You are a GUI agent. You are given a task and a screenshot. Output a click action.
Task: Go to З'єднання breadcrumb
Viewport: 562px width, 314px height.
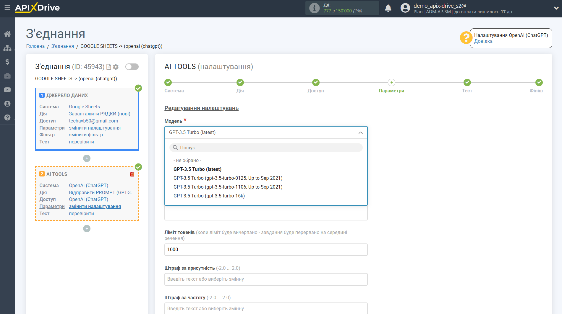click(62, 46)
